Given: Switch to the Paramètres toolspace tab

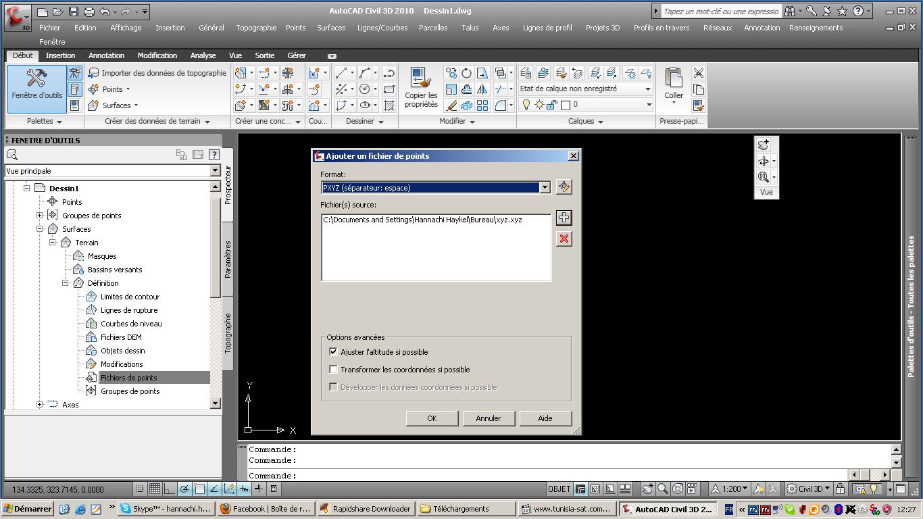Looking at the screenshot, I should click(228, 259).
